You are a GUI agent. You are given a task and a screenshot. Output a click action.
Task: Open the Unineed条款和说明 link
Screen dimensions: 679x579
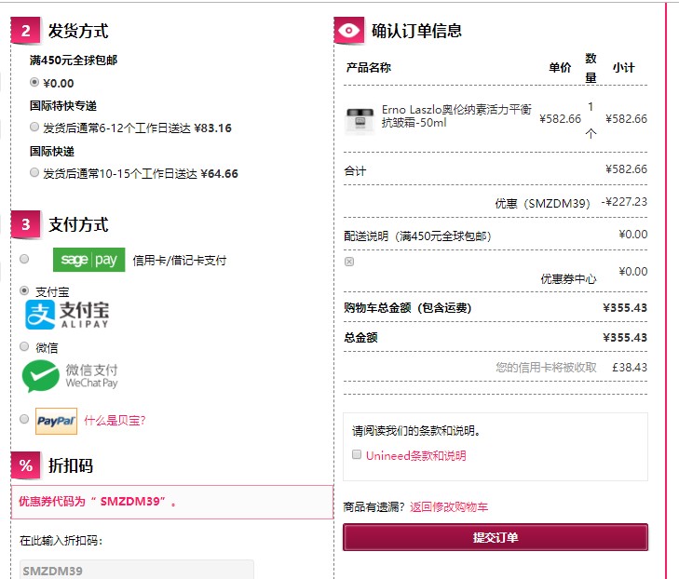(415, 456)
